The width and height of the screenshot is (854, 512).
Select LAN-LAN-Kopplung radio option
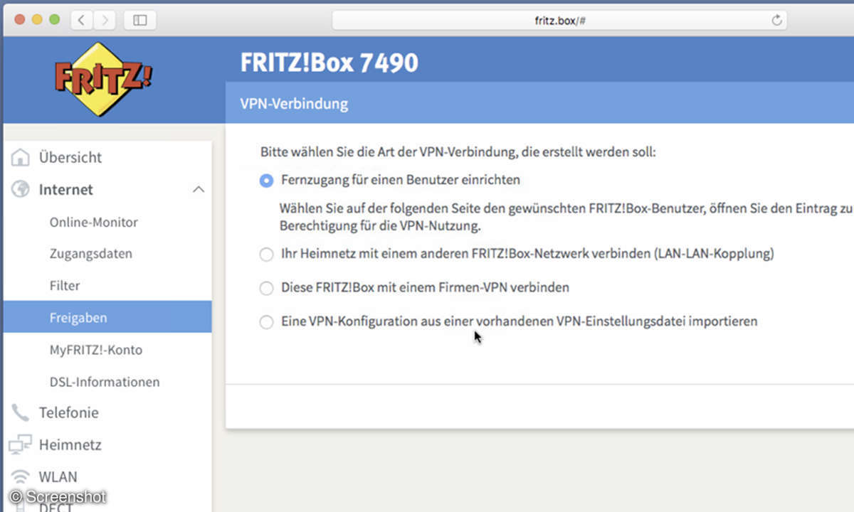(266, 254)
